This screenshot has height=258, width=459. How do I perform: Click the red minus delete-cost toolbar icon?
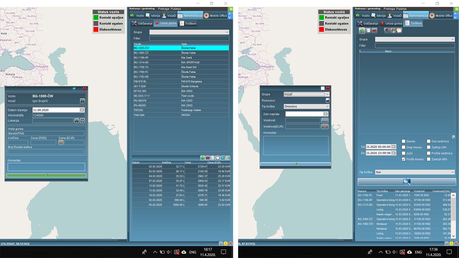(x=374, y=31)
